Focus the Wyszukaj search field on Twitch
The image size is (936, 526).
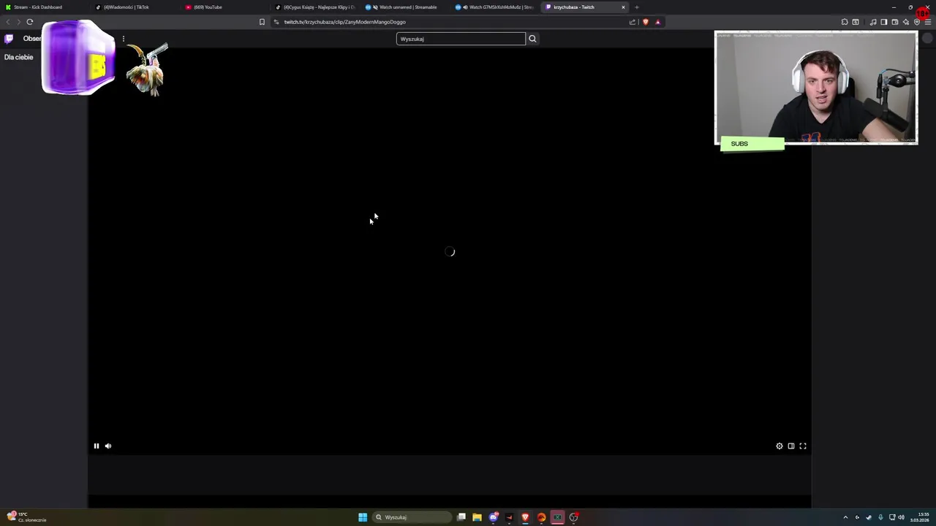461,39
